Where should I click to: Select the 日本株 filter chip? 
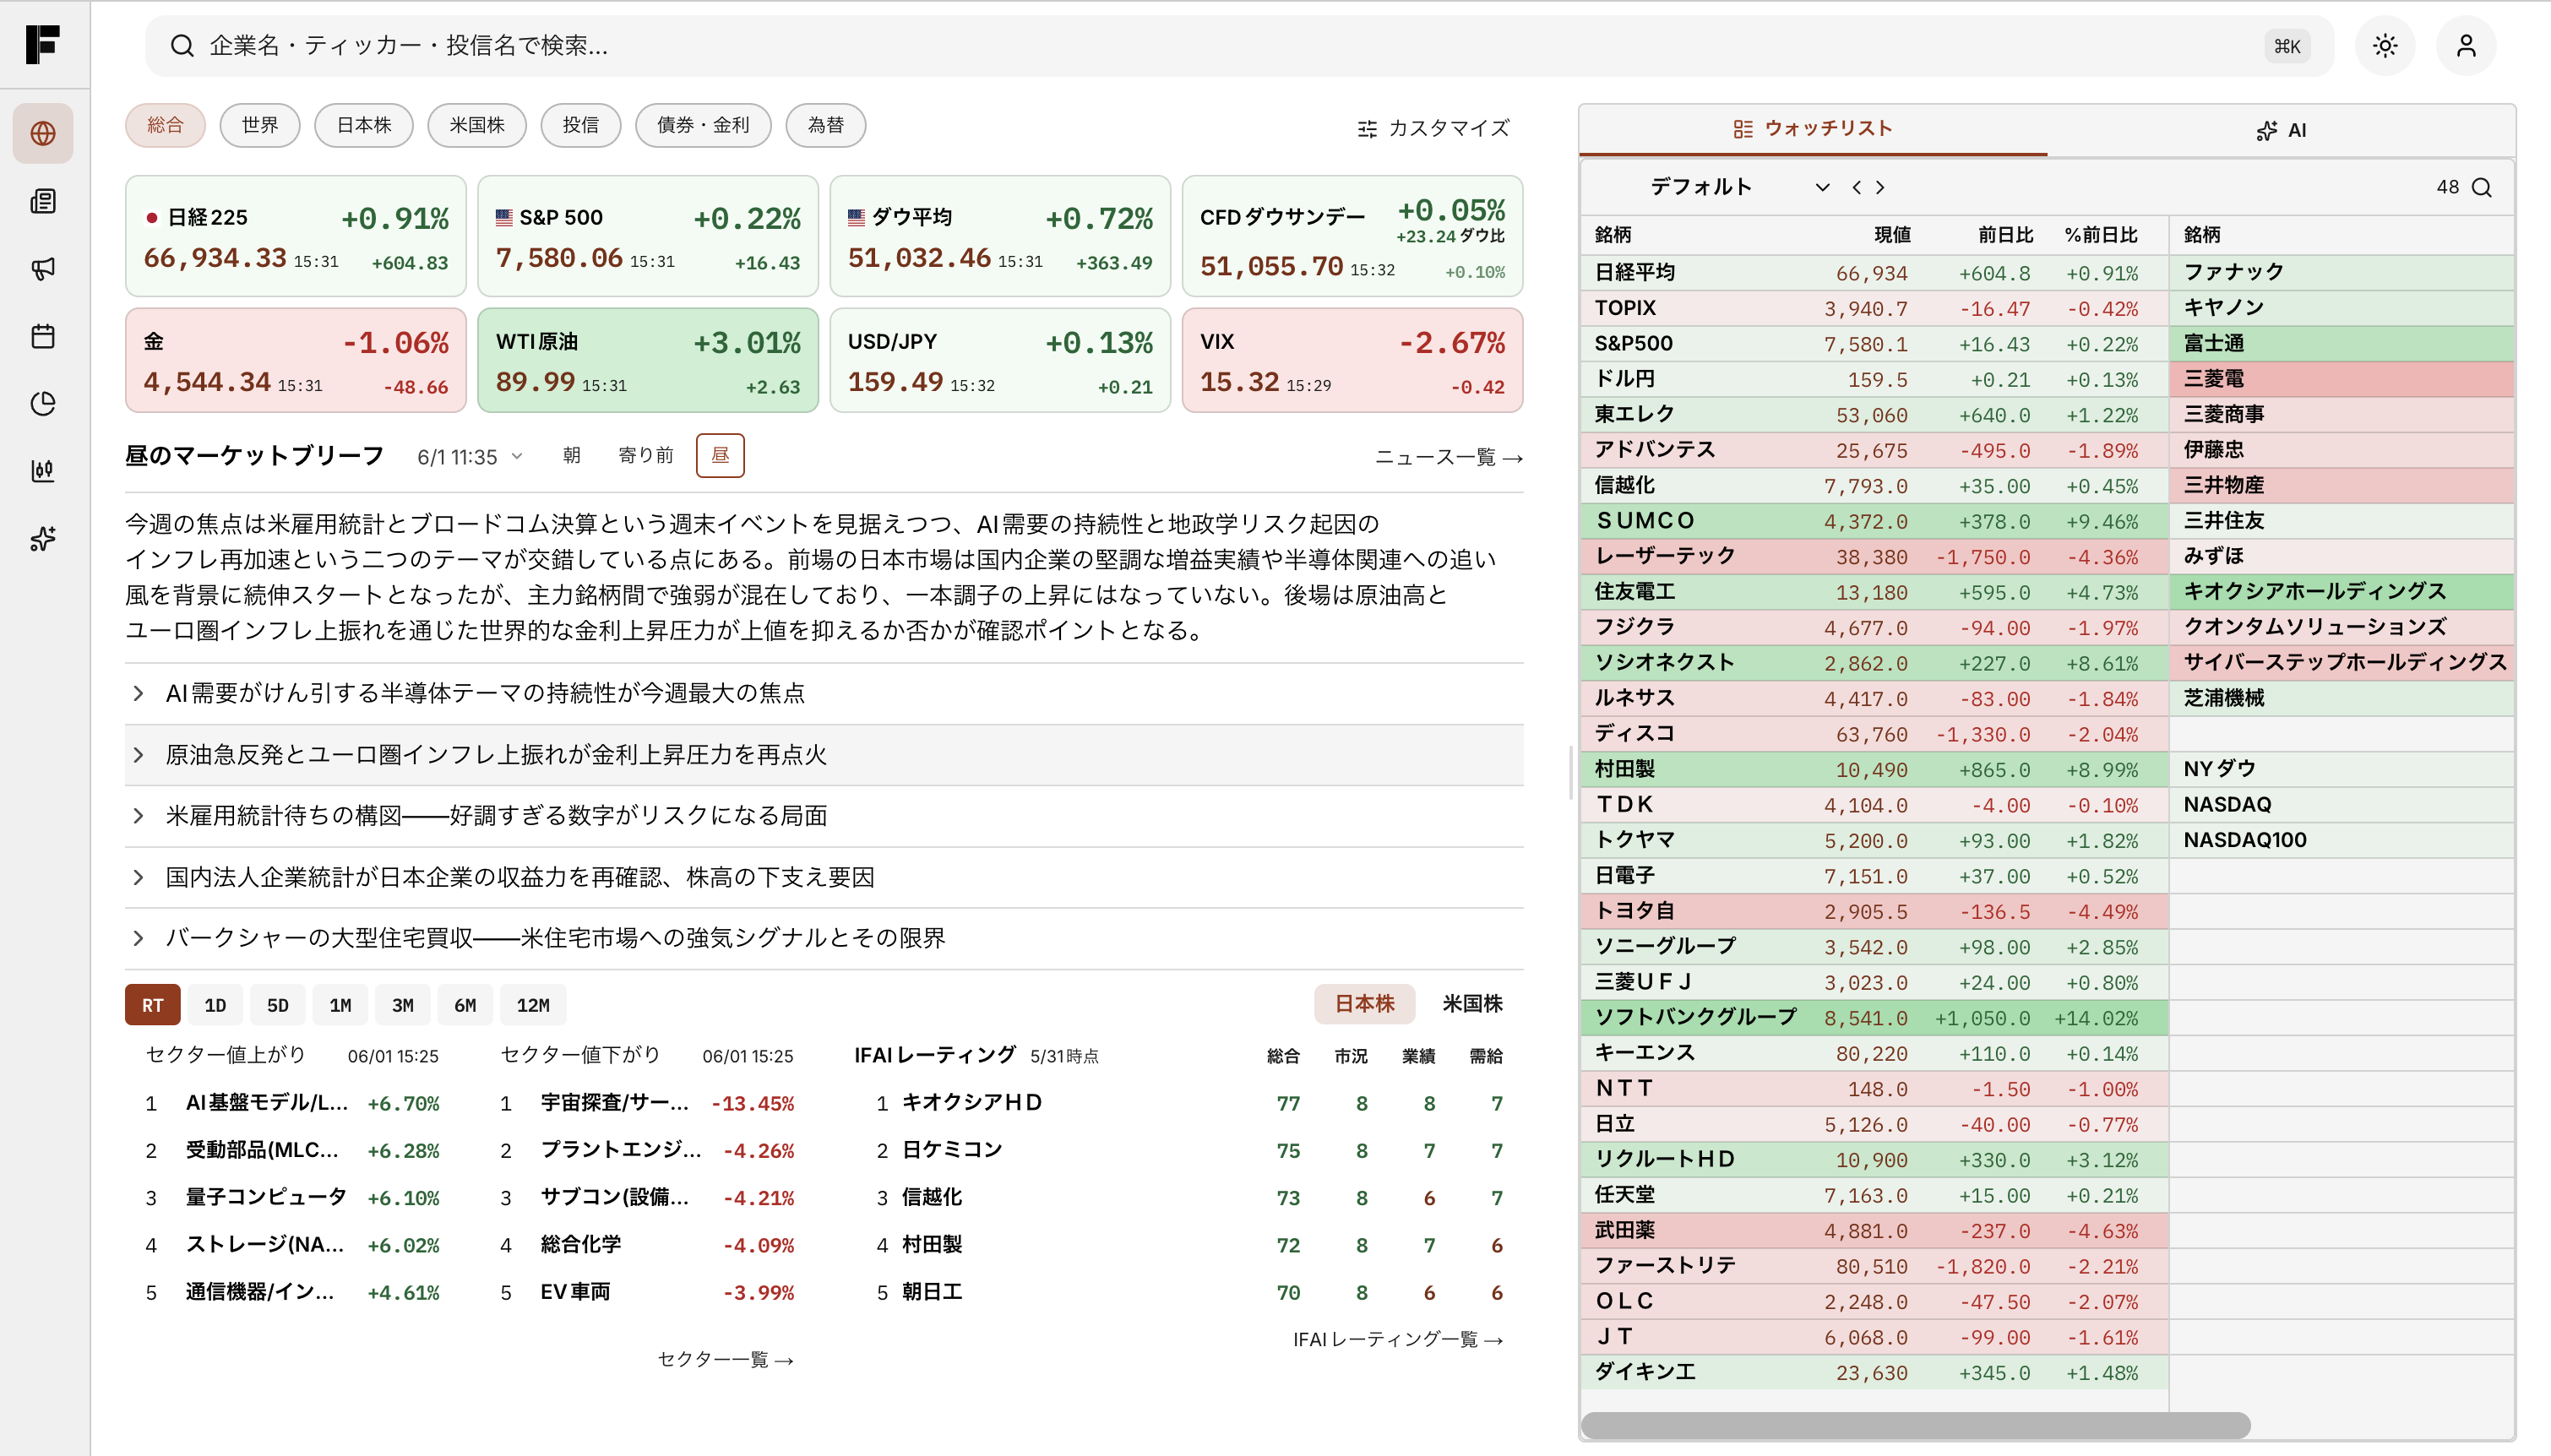[x=364, y=125]
